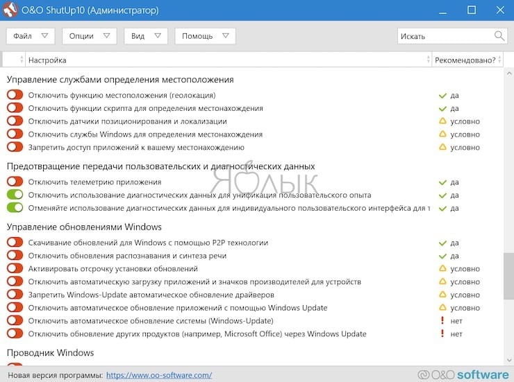514x382 pixels.
Task: Toggle P2P Windows update download setting
Action: point(15,243)
